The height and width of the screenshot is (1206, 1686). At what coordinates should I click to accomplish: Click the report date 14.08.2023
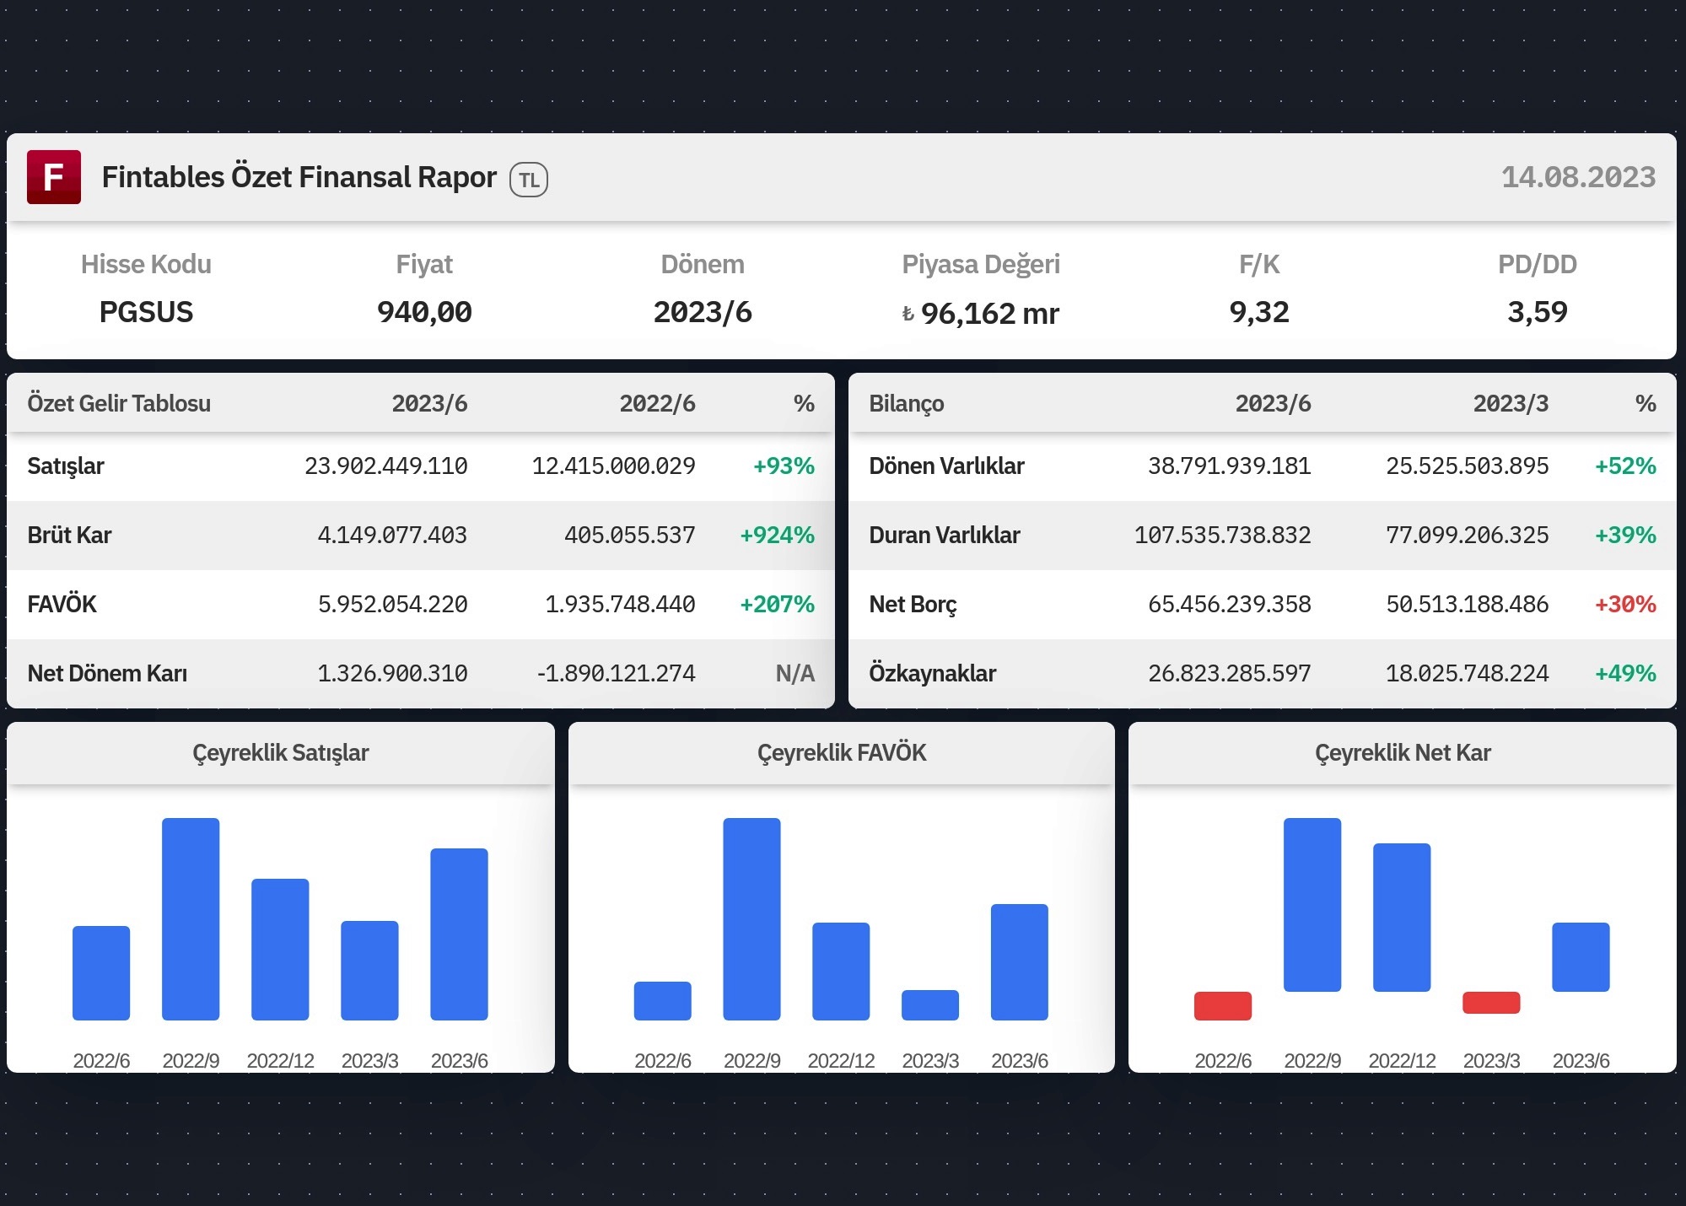click(x=1578, y=177)
